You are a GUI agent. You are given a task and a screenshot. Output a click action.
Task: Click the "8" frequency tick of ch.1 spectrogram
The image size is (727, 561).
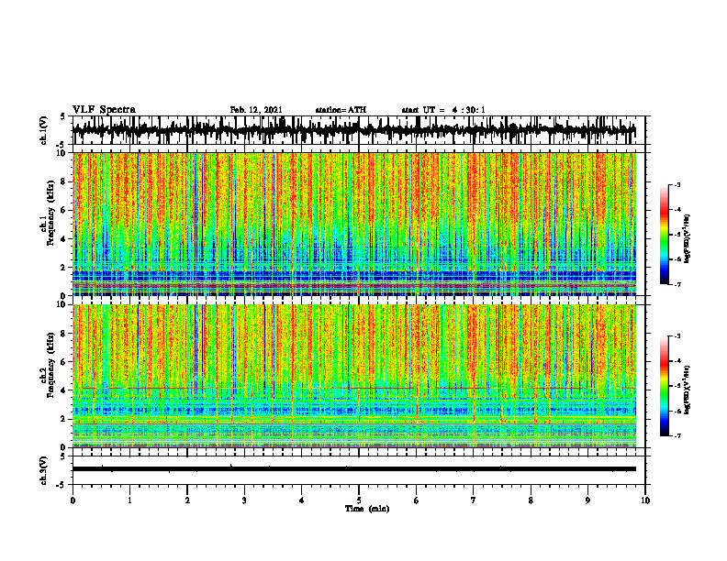64,181
